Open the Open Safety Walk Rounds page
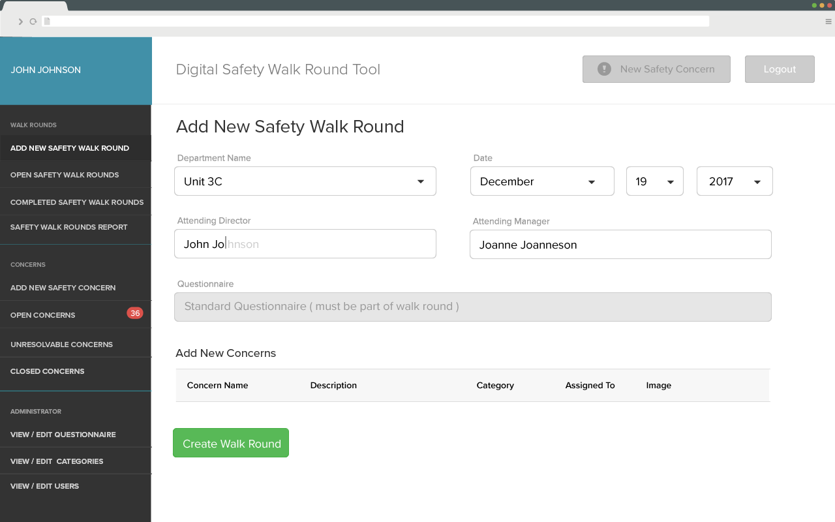Screen dimensions: 835x522 tap(76, 175)
